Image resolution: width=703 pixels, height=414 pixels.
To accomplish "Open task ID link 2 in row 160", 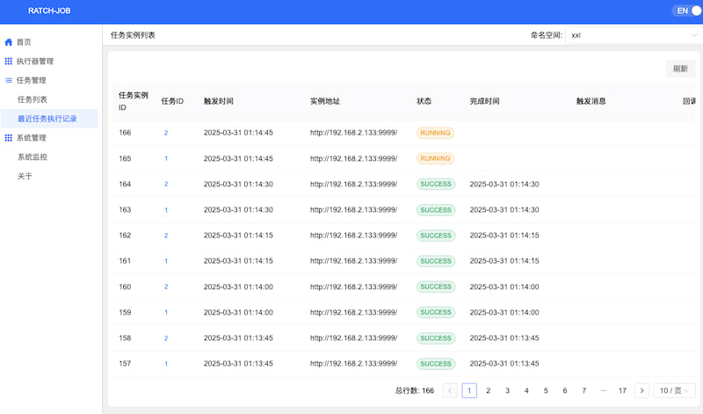I will (166, 287).
